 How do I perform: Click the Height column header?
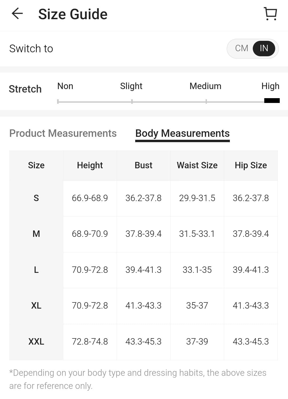(90, 165)
